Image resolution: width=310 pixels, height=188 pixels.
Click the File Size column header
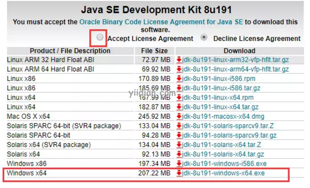(x=154, y=51)
